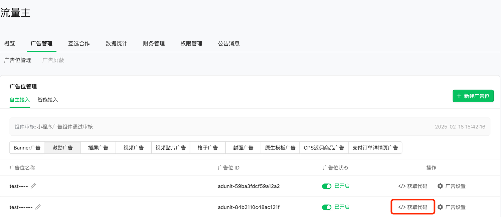Screen dimensions: 501x217
Task: Click gear icon for adunit-84b2110c48ac121f settings
Action: [x=440, y=207]
